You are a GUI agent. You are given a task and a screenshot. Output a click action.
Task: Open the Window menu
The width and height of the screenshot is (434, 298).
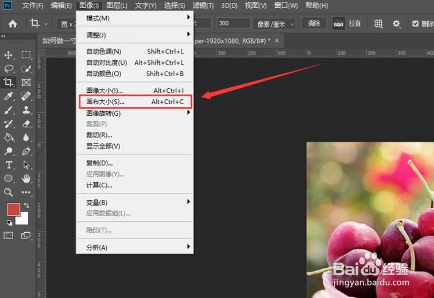coord(286,6)
